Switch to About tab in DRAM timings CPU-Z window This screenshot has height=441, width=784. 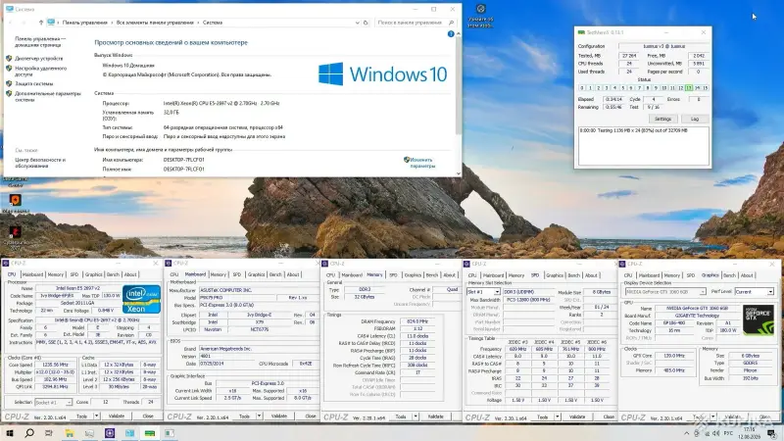click(450, 275)
